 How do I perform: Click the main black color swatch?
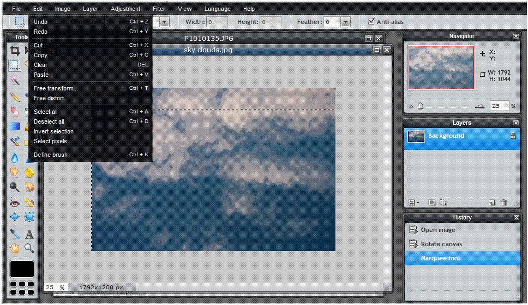point(22,269)
